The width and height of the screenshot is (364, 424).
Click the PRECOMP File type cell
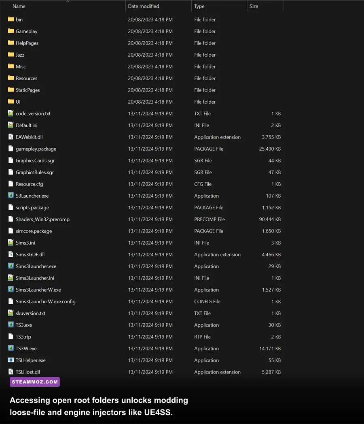(209, 219)
